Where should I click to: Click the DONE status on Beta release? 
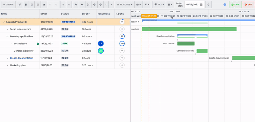[65, 44]
